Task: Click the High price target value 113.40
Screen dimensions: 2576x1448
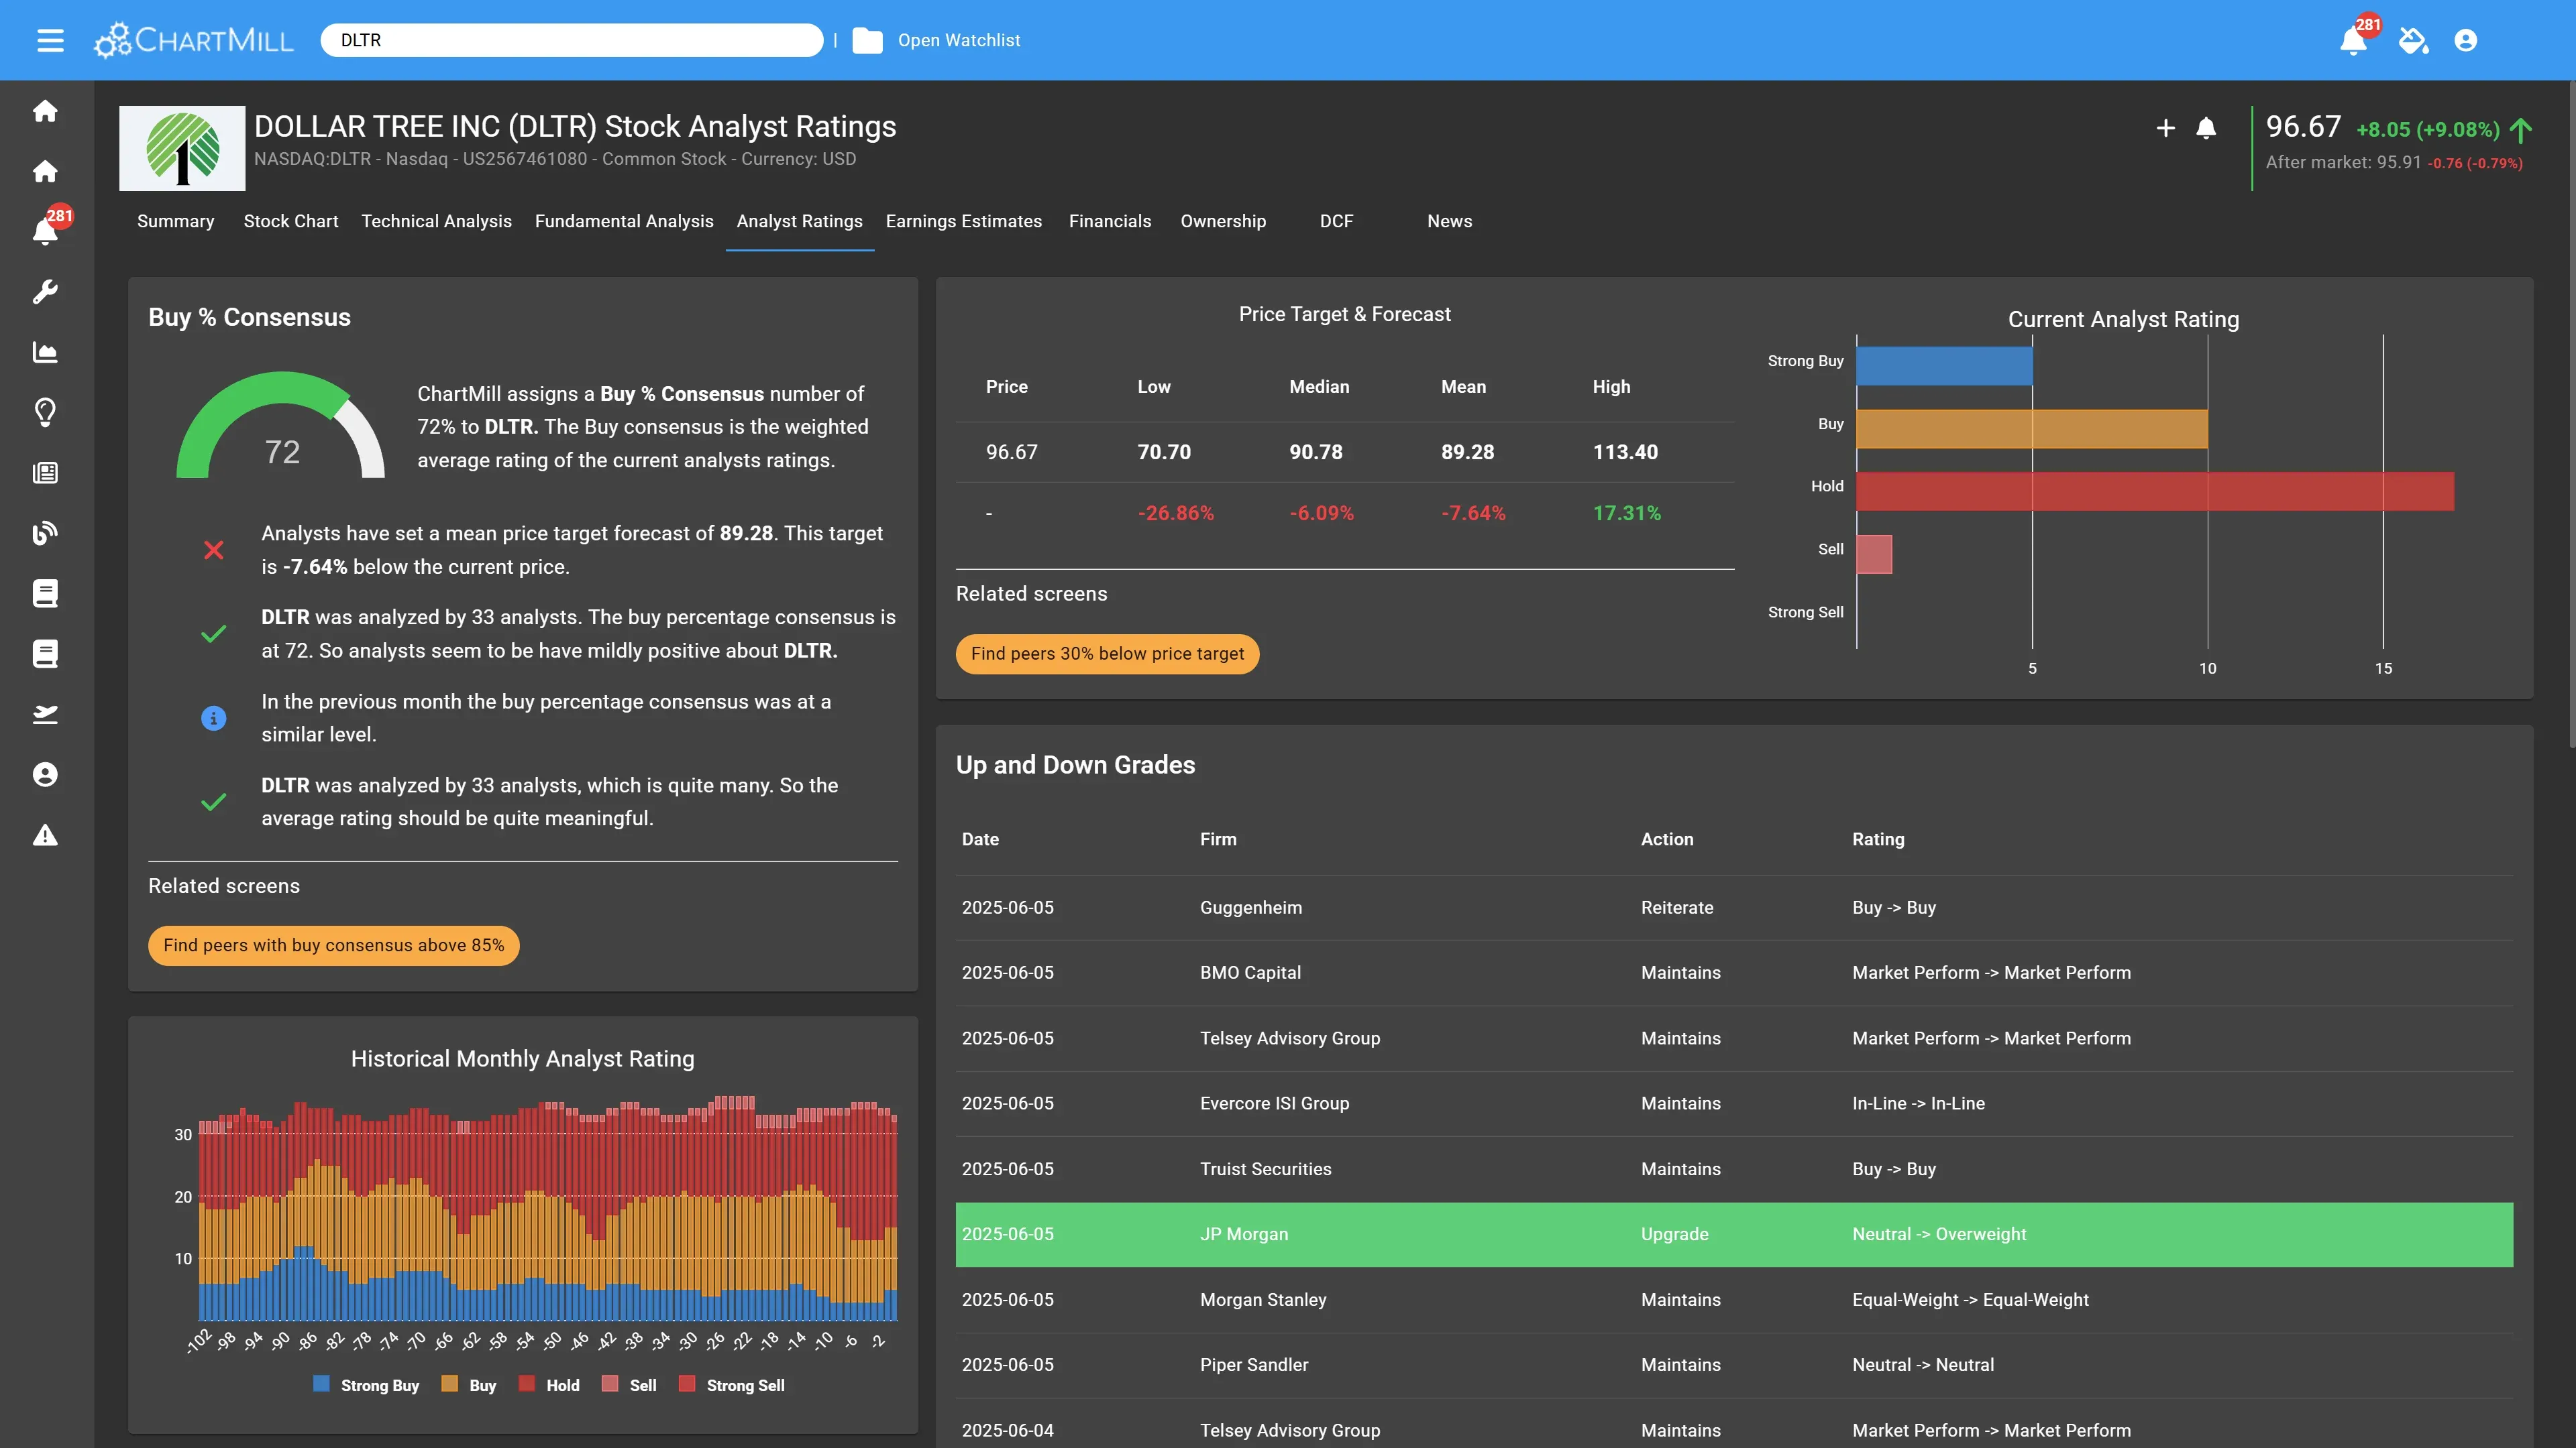Action: coord(1625,452)
